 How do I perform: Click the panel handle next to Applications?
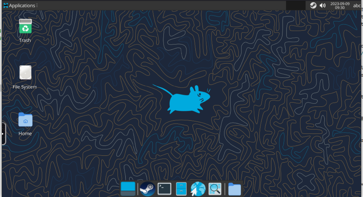click(37, 5)
